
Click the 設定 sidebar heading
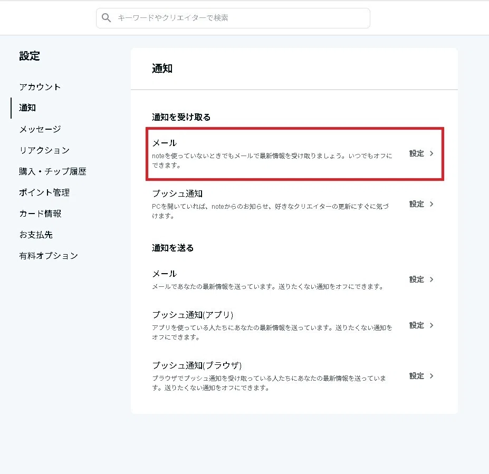click(30, 56)
